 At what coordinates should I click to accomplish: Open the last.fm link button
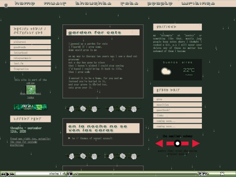[x=31, y=63]
